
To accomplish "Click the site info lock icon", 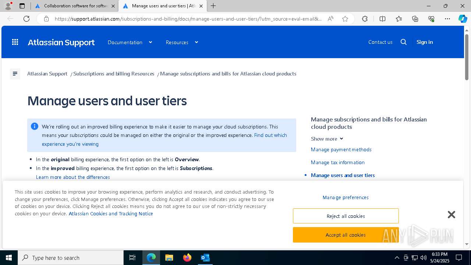I will [46, 19].
